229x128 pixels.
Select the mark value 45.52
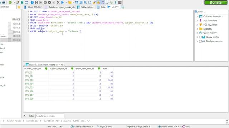[110, 80]
